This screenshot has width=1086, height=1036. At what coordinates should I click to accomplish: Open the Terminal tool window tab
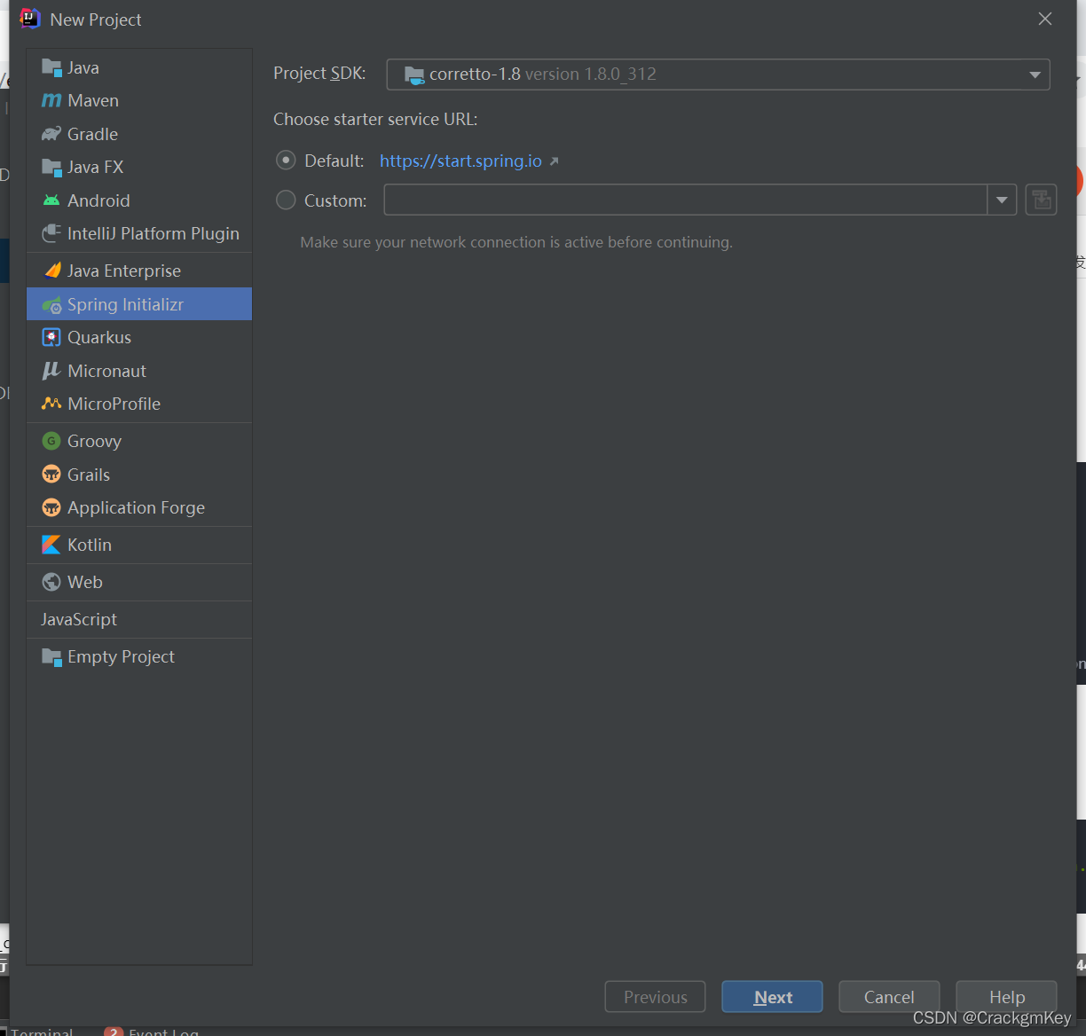[x=42, y=1032]
